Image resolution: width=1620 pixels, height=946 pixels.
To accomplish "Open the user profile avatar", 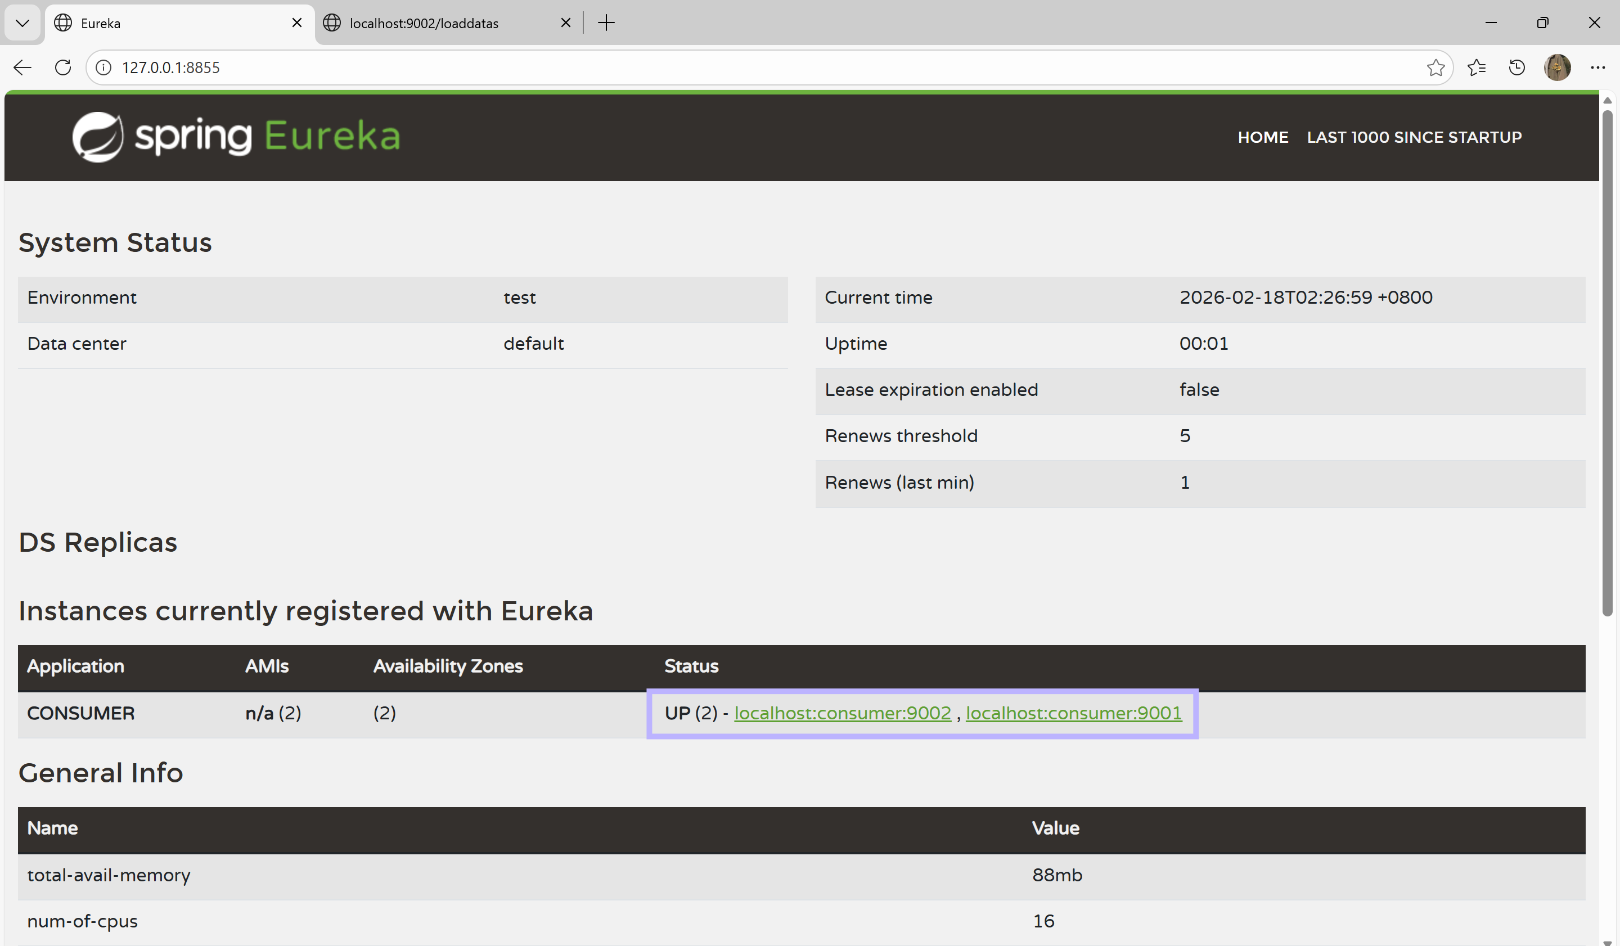I will point(1558,67).
